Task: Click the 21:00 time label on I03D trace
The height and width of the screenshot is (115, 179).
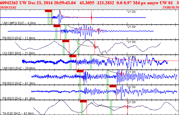Action: pos(132,102)
